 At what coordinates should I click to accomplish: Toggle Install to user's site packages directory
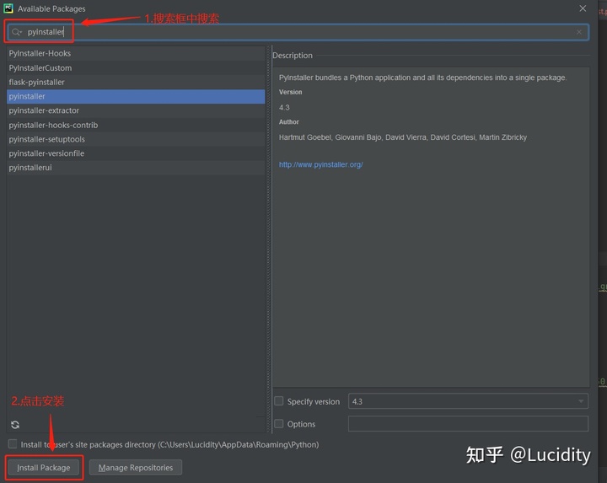coord(13,444)
